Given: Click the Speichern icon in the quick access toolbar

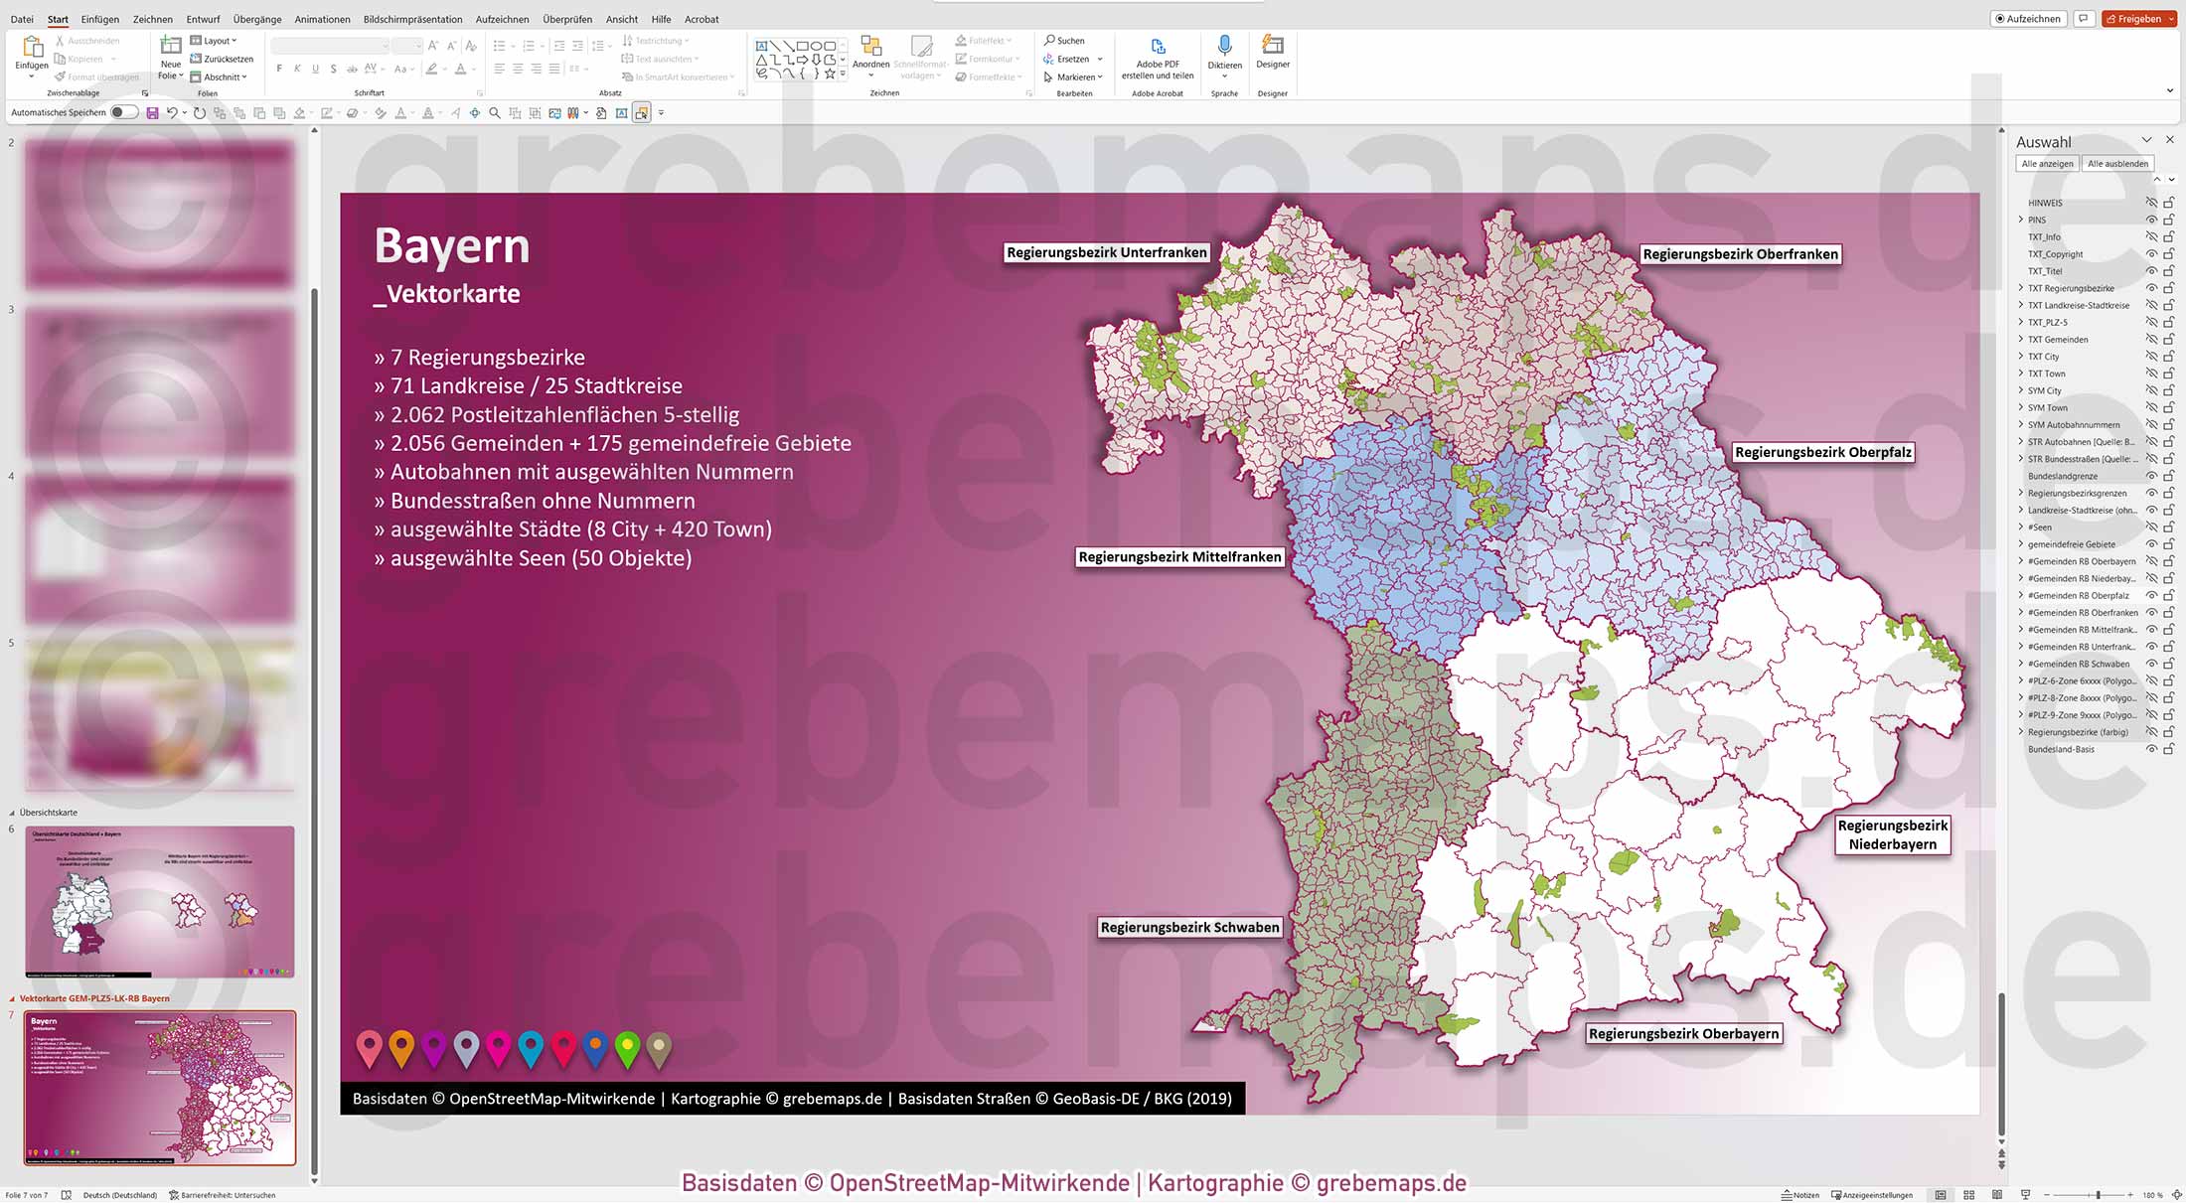Looking at the screenshot, I should [152, 112].
